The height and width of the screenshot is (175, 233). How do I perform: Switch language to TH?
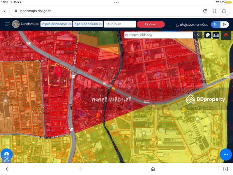[216, 24]
